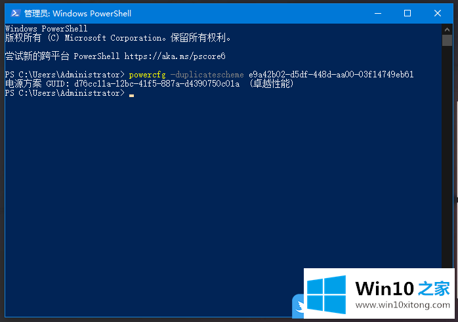Click the https://aka.ms/pscore6 URL text
Image resolution: width=458 pixels, height=322 pixels.
pyautogui.click(x=175, y=56)
